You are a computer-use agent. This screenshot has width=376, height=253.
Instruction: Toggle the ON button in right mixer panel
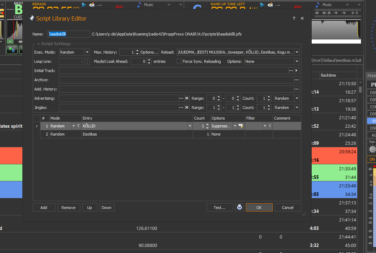(x=372, y=159)
